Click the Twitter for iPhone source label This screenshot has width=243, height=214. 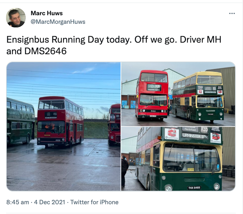pos(94,202)
